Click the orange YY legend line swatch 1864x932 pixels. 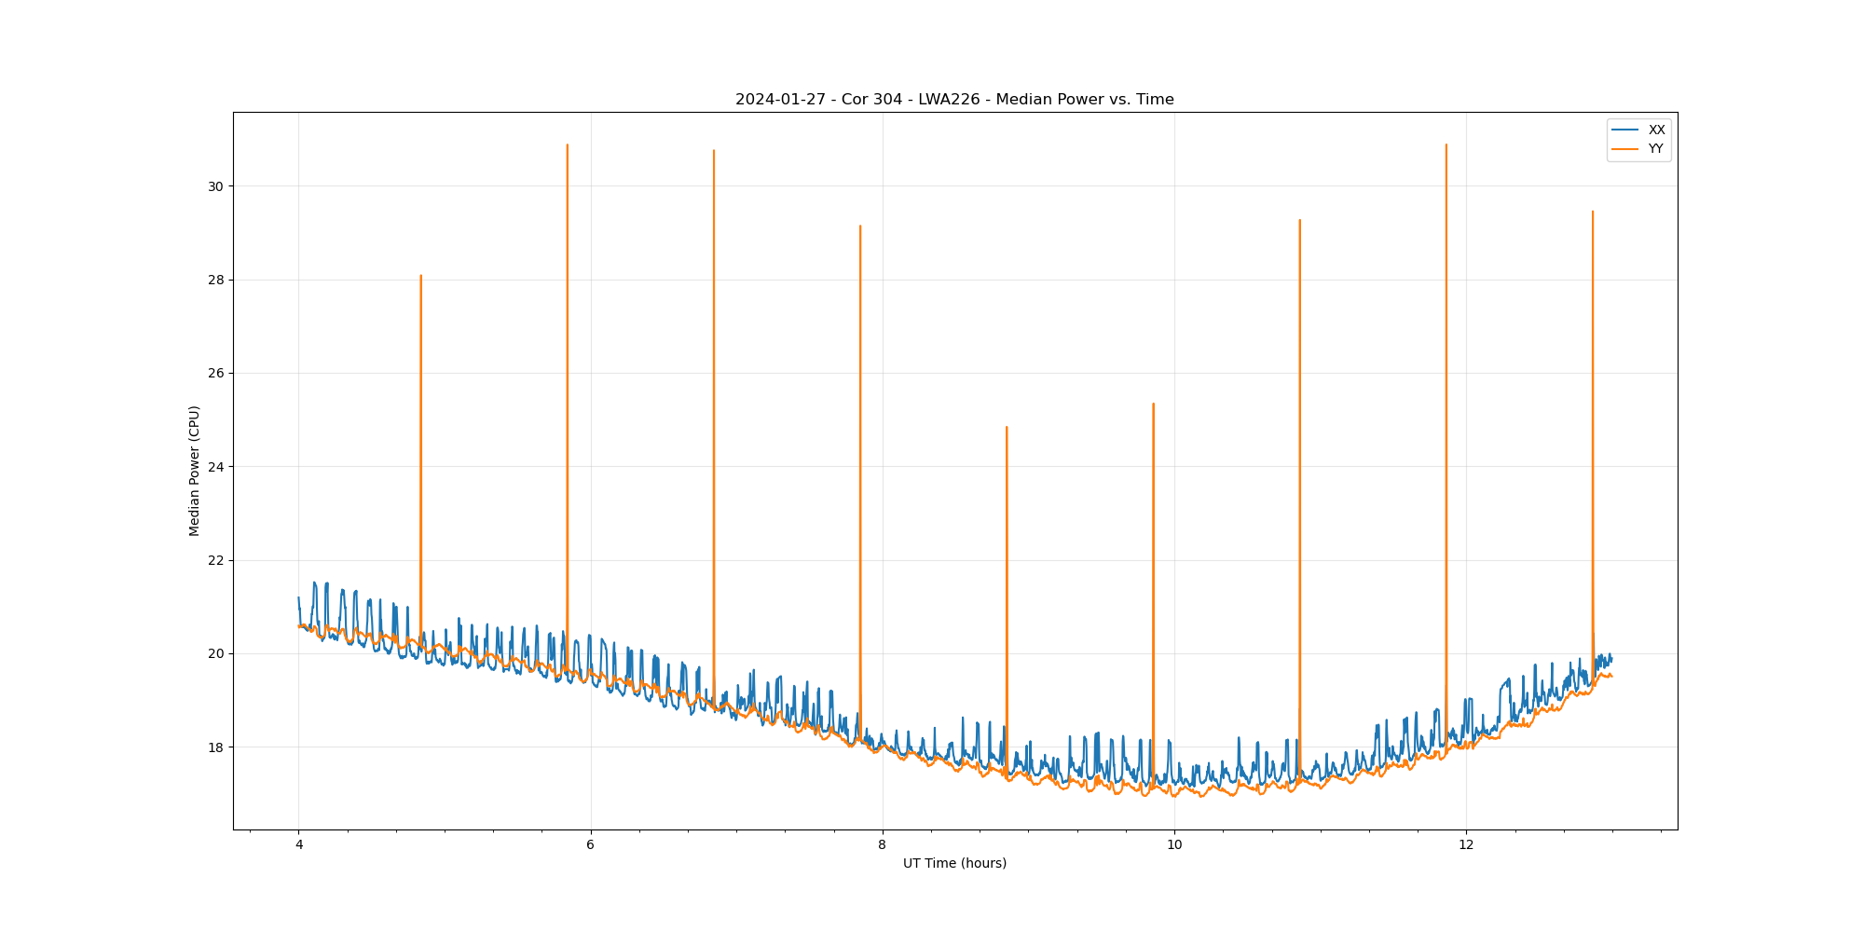pos(1624,149)
